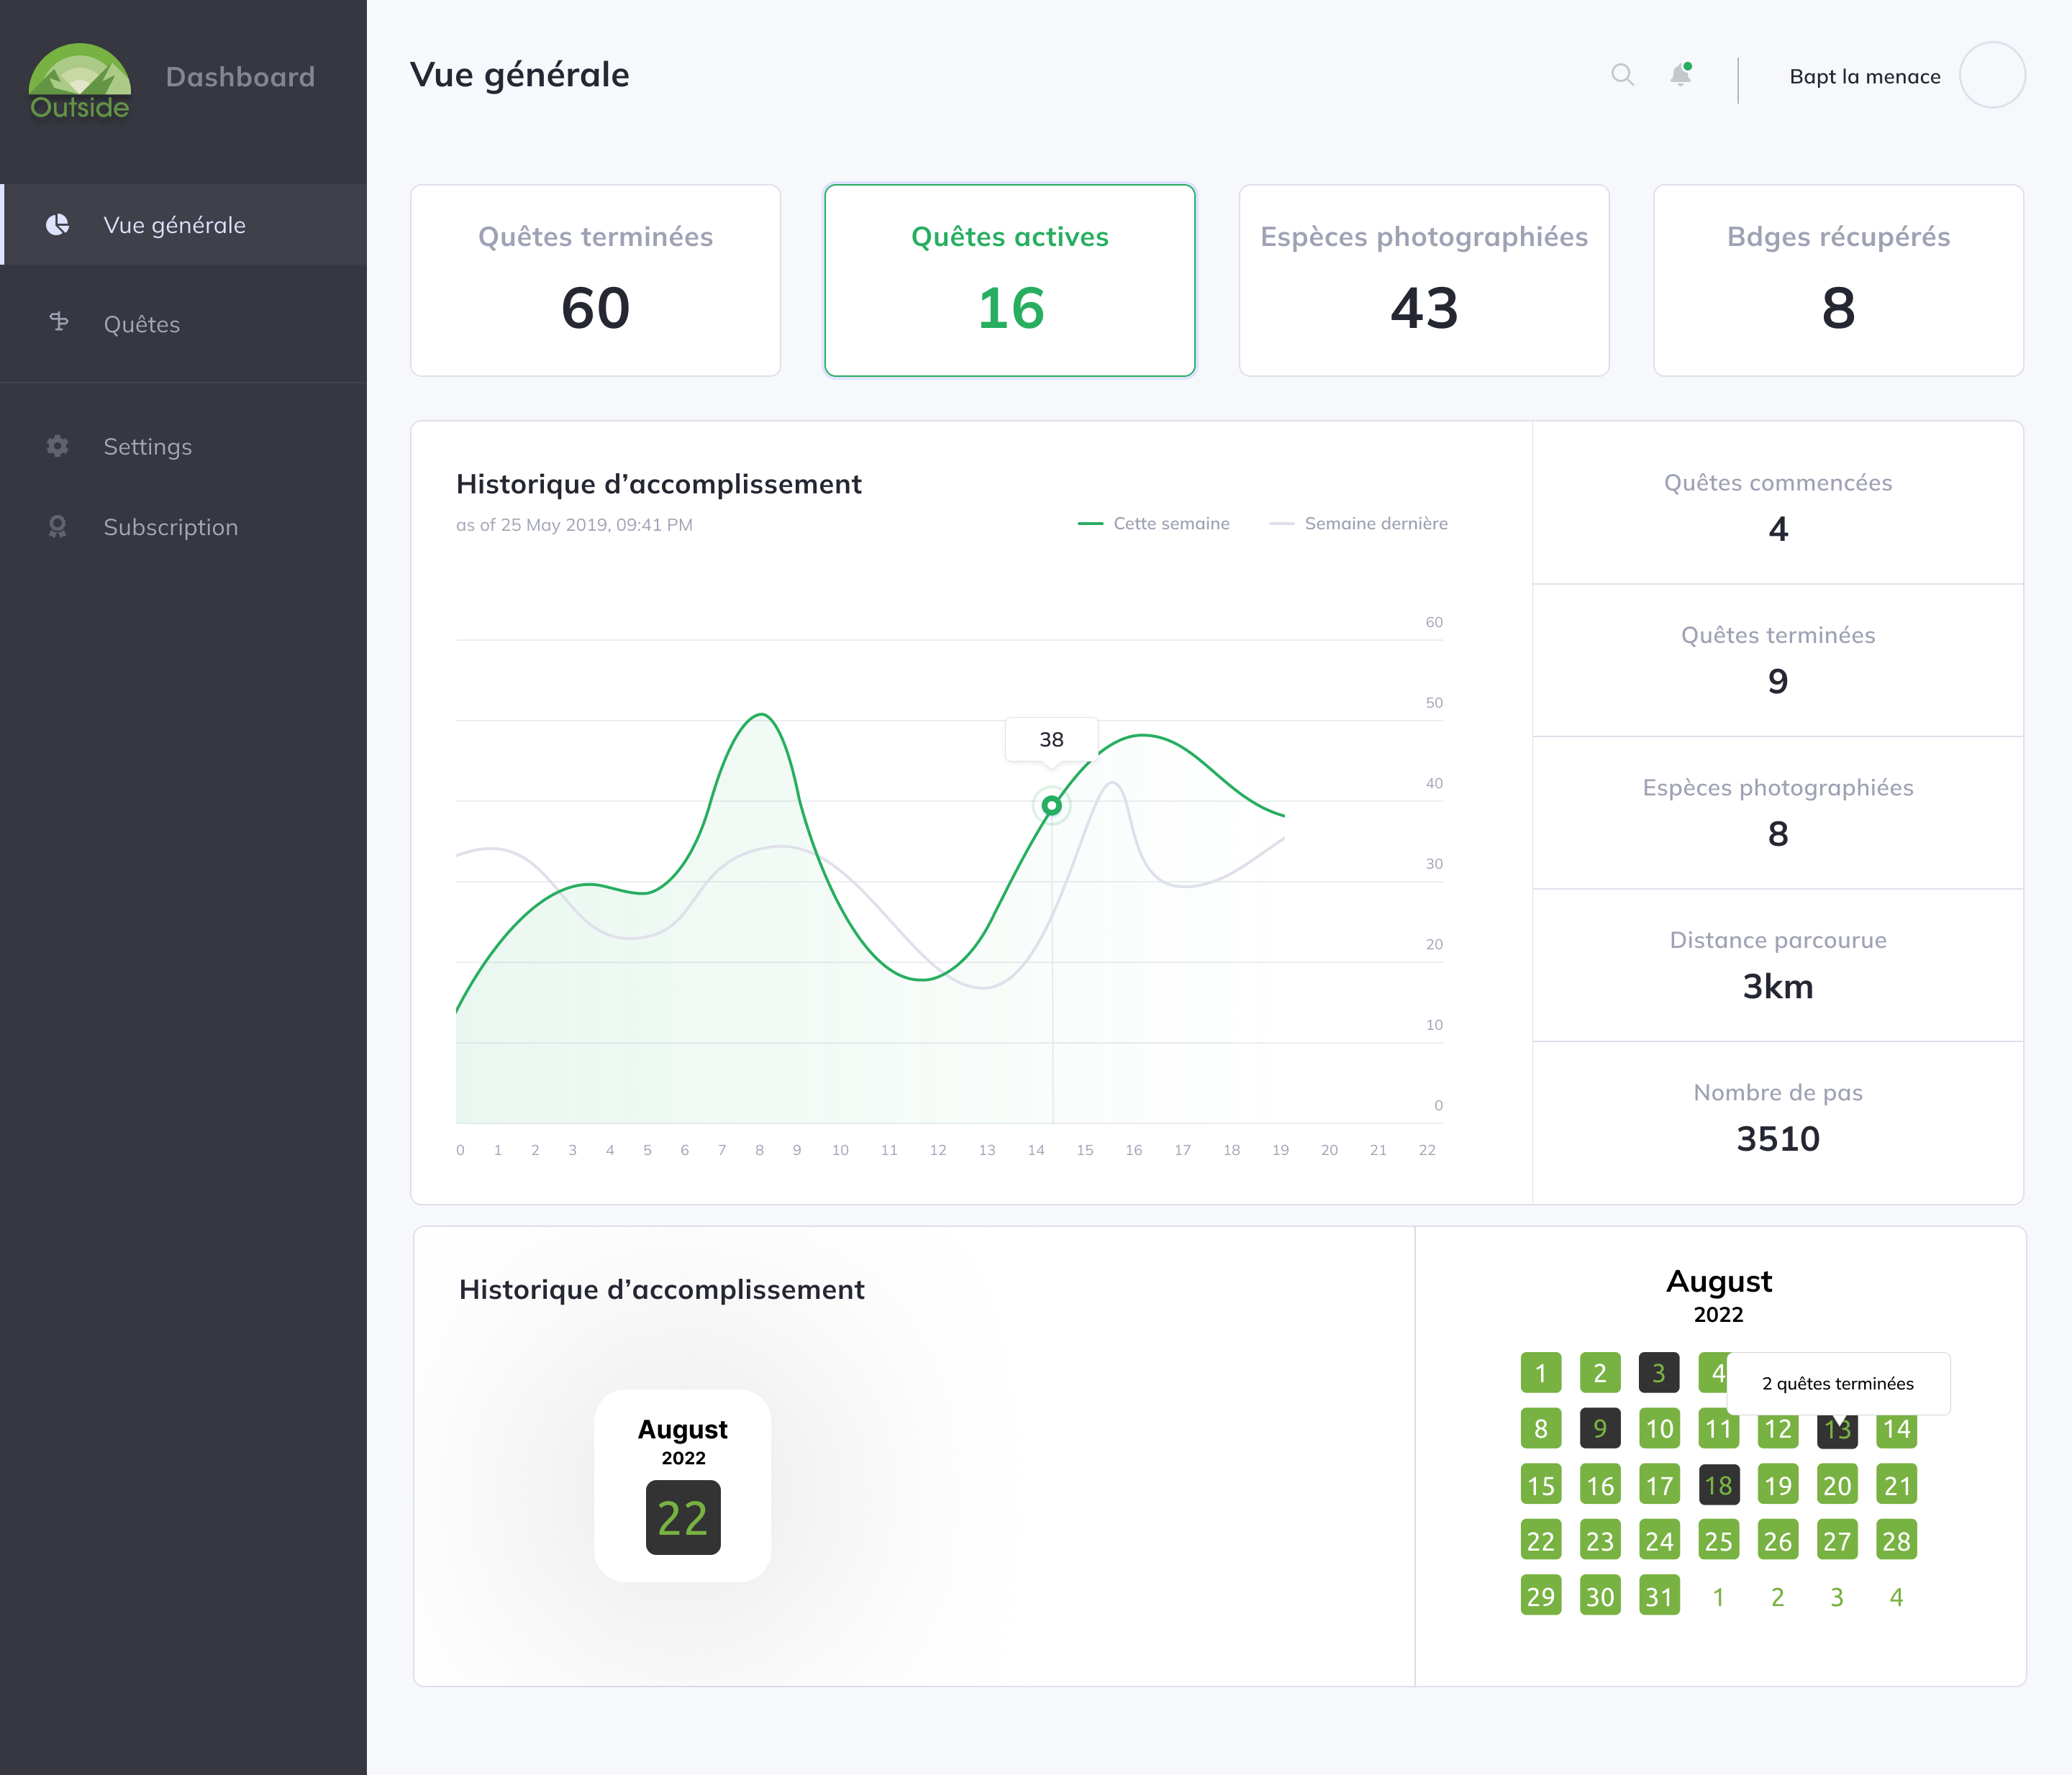Select August 8 in the calendar
The image size is (2072, 1775).
pyautogui.click(x=1541, y=1429)
